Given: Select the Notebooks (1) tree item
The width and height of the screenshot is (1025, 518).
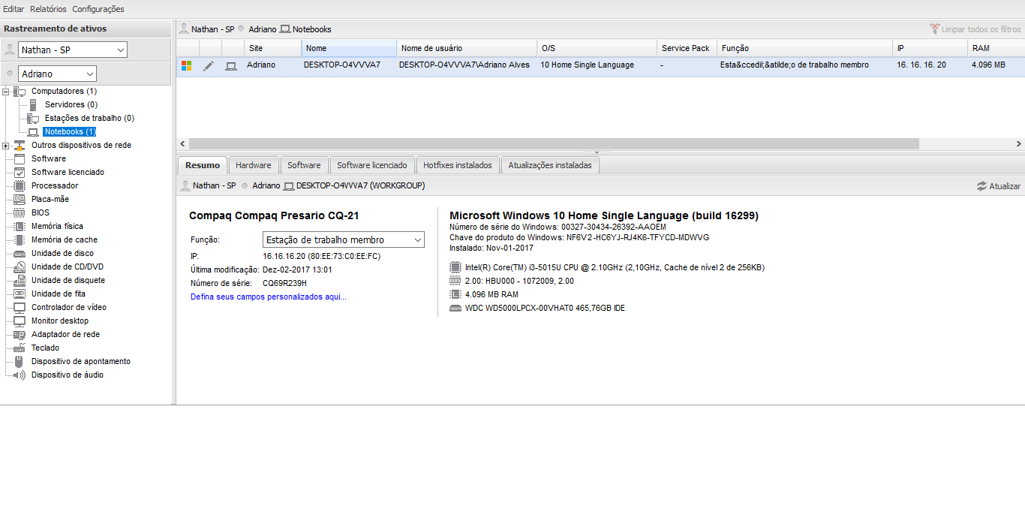Looking at the screenshot, I should [x=70, y=131].
